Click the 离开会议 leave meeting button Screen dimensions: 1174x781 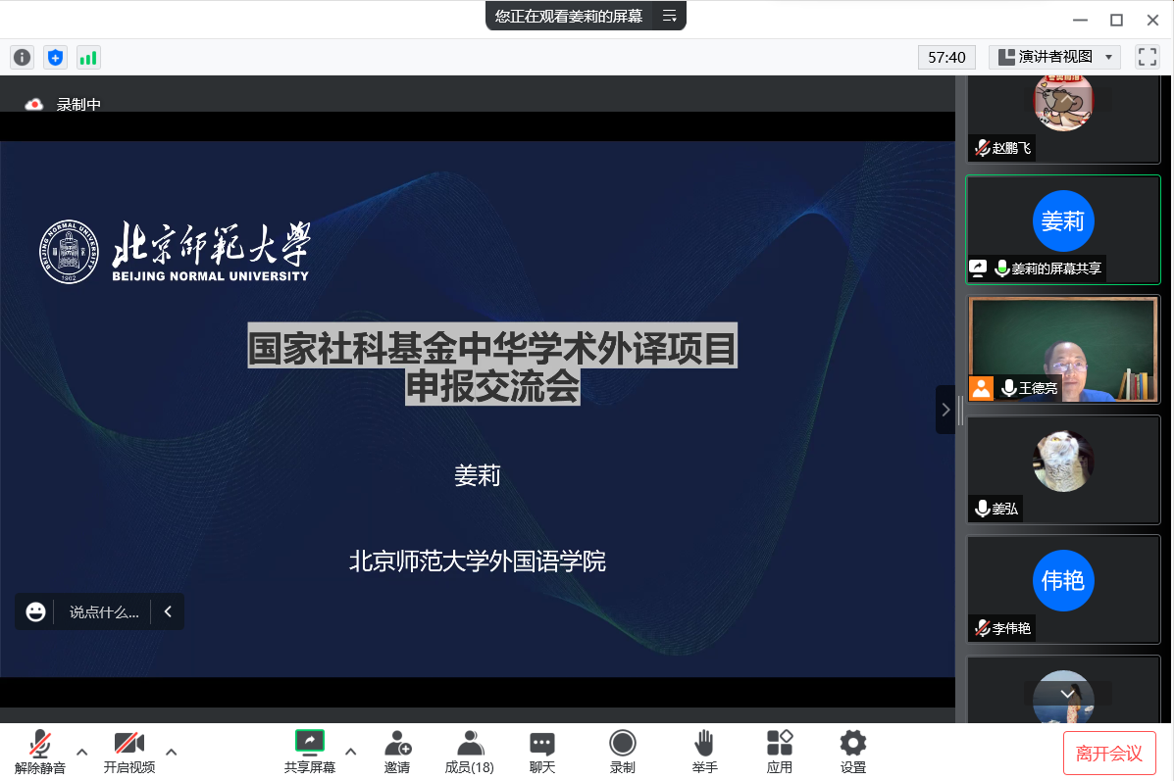tap(1110, 754)
